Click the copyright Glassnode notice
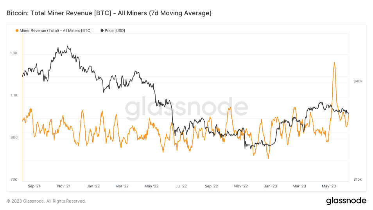The image size is (373, 210). pyautogui.click(x=46, y=201)
